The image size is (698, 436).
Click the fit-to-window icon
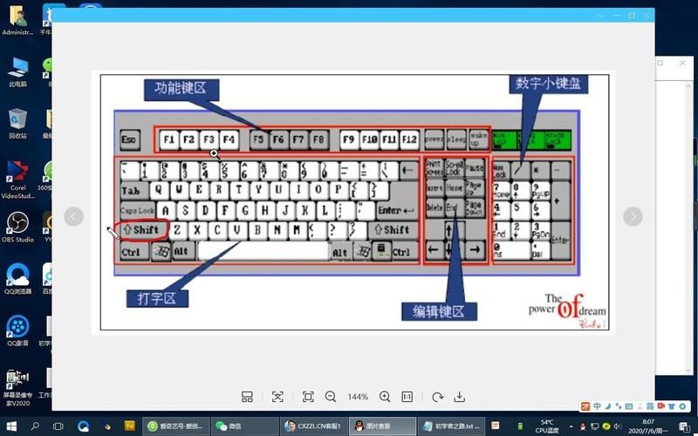click(x=308, y=397)
